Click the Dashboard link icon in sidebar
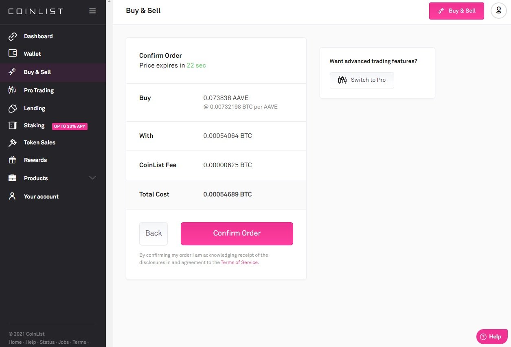Screen dimensions: 511x347 (x=13, y=37)
